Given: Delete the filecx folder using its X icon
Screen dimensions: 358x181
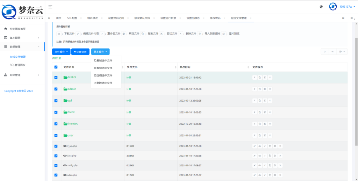Looking at the screenshot, I should (x=270, y=112).
